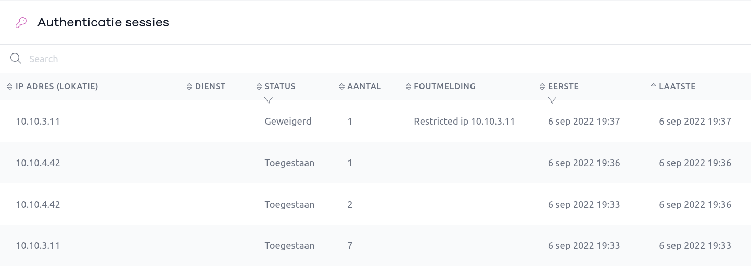This screenshot has width=751, height=268.
Task: Click sort arrows next to DIENST
Action: pos(189,87)
